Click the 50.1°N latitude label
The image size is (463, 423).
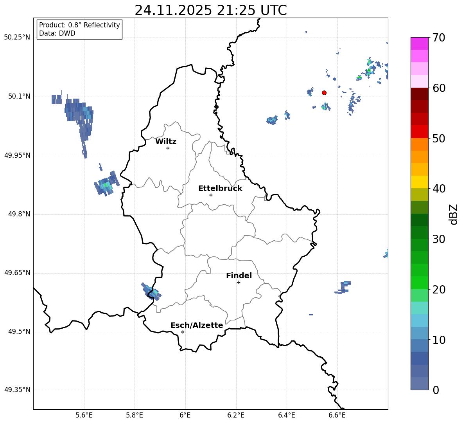19,97
